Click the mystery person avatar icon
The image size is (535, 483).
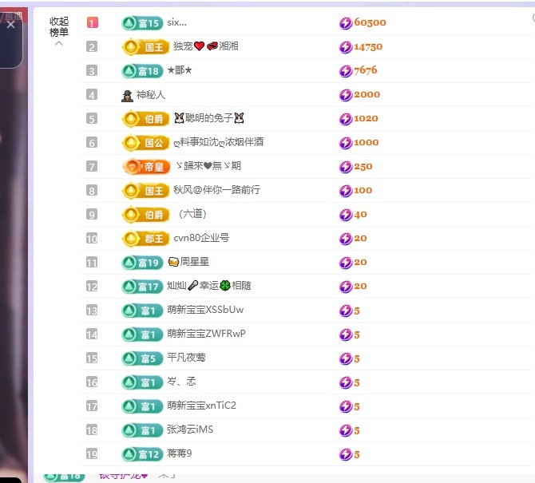pyautogui.click(x=127, y=96)
